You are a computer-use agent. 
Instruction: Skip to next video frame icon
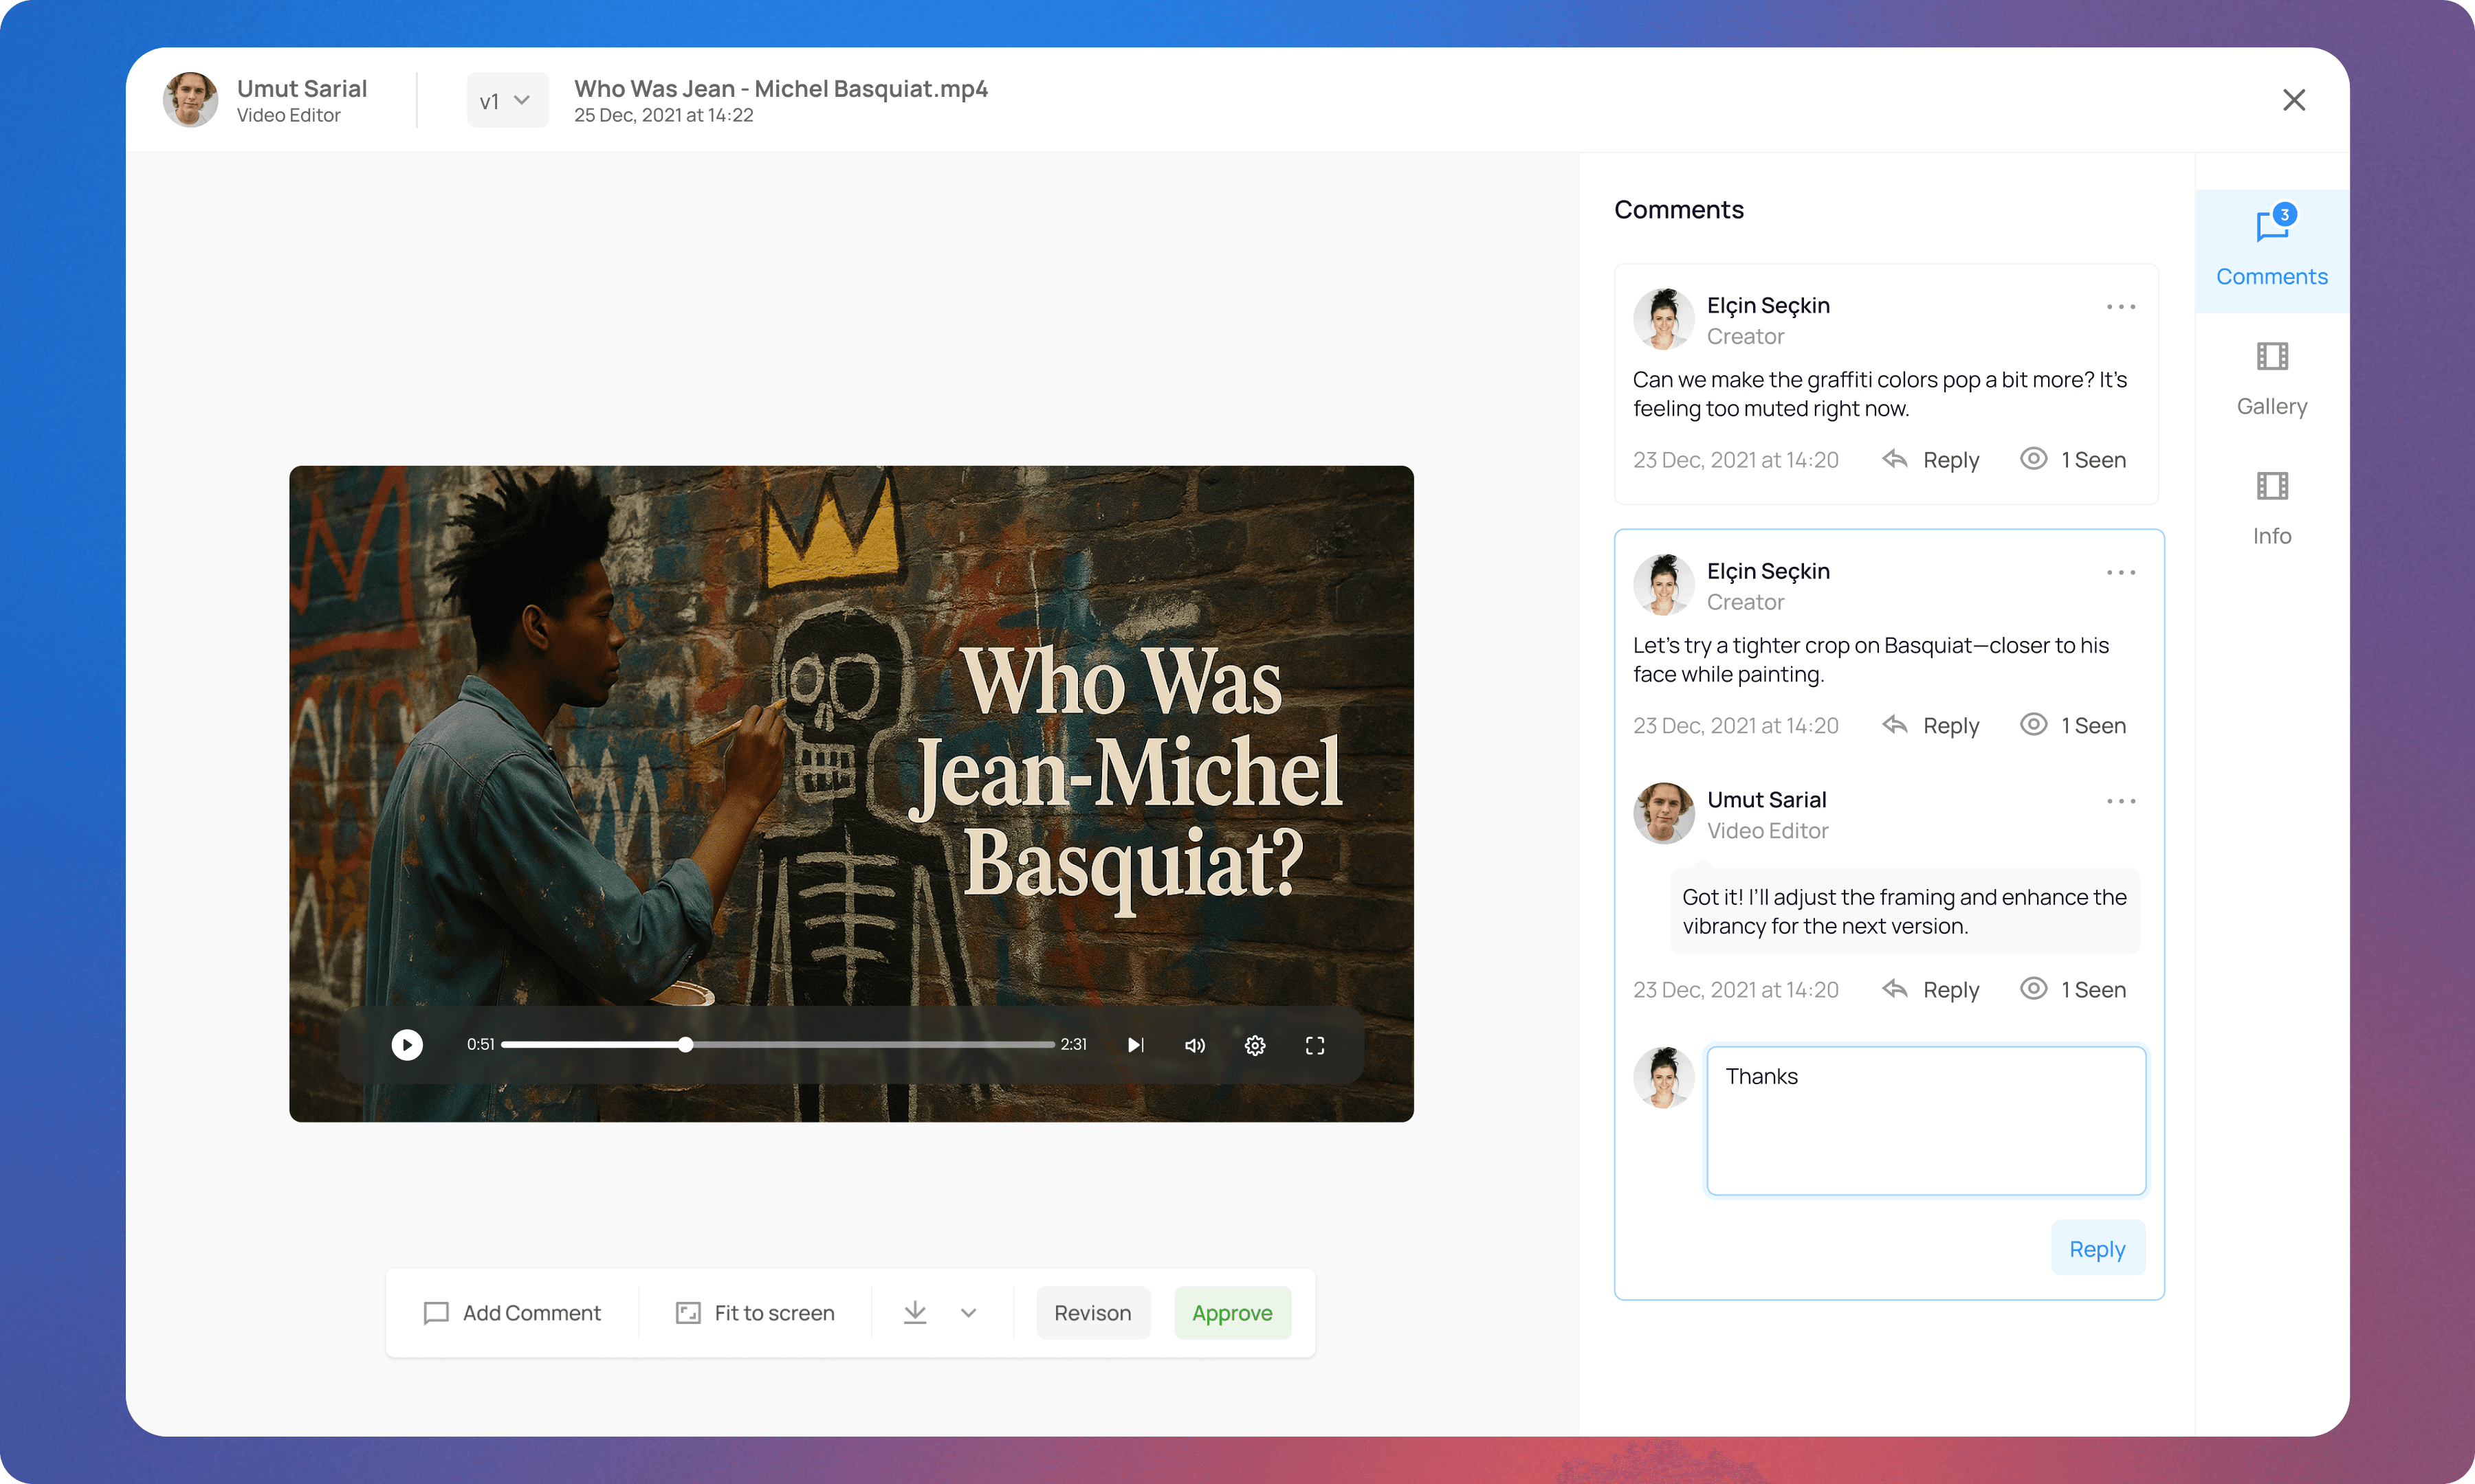pyautogui.click(x=1136, y=1044)
